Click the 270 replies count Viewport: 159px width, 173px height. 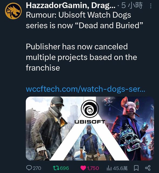37,168
